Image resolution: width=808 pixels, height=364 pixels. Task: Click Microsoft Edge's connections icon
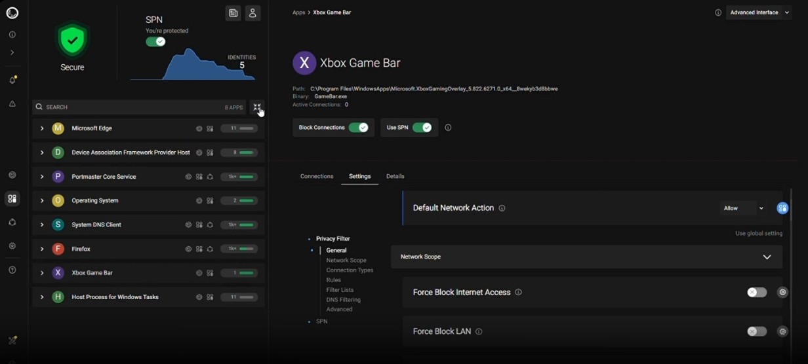click(199, 129)
